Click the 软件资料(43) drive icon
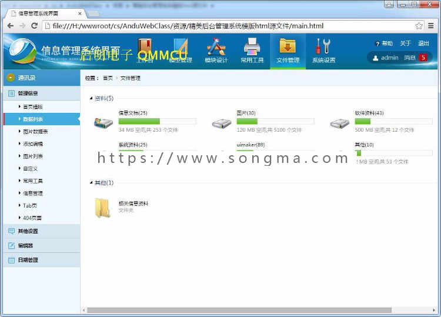 click(340, 123)
